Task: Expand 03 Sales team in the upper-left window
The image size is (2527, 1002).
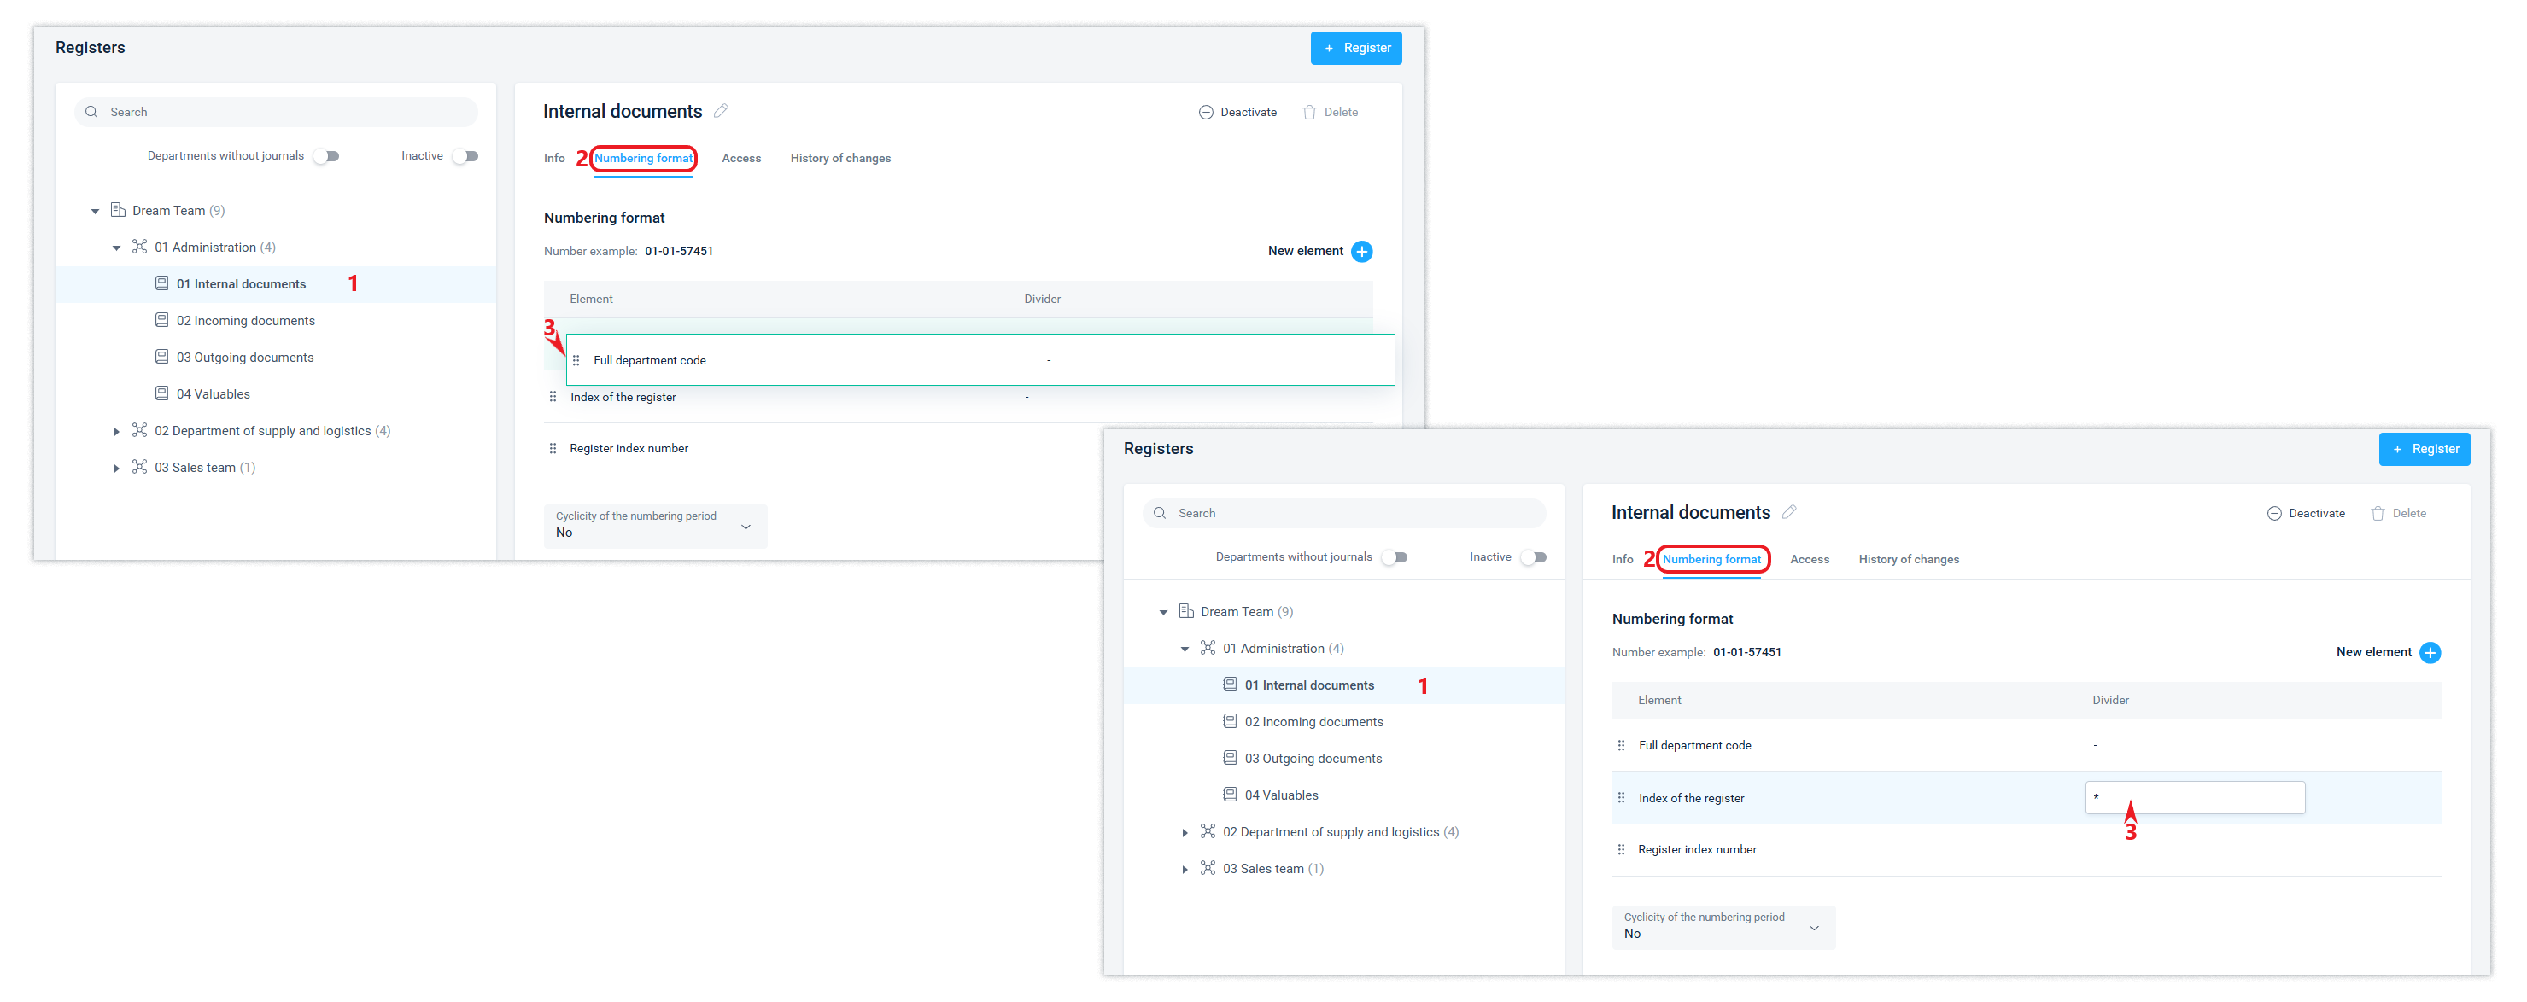Action: 117,469
